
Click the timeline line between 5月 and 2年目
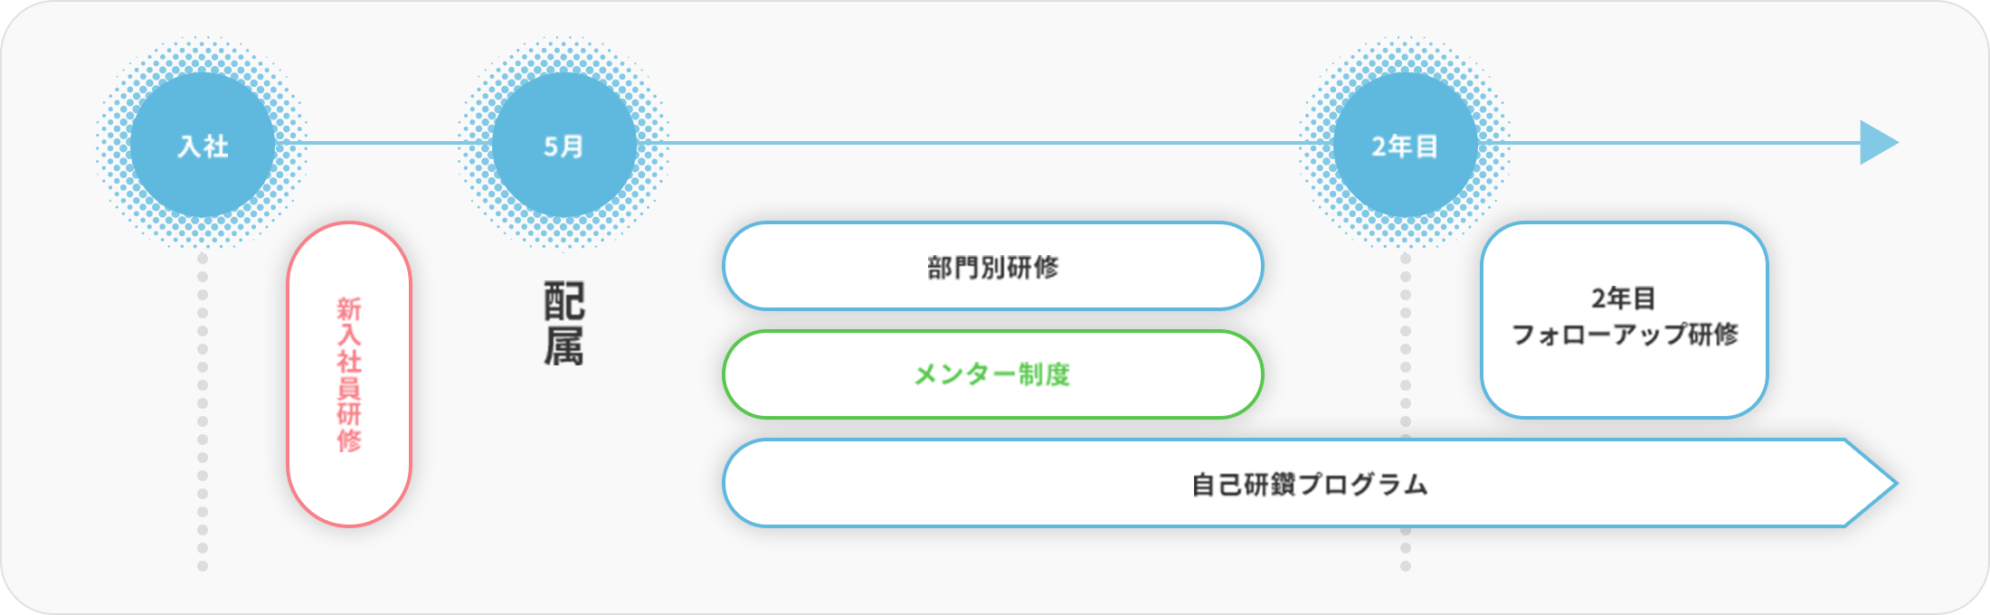(985, 143)
